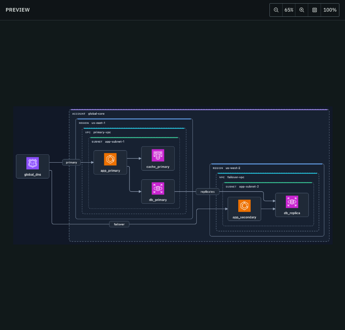
Task: Select the global_dns Route 53 icon
Action: coord(32,163)
